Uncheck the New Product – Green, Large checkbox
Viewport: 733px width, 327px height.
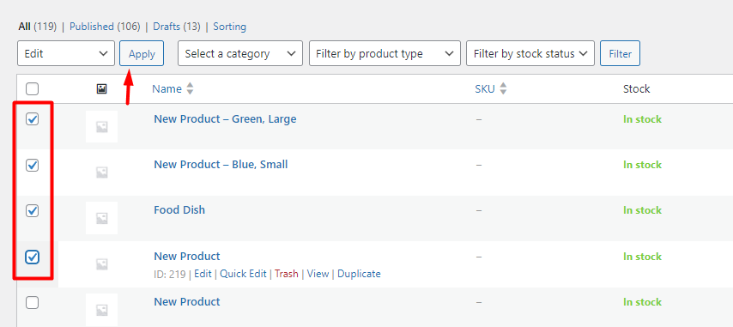(33, 119)
